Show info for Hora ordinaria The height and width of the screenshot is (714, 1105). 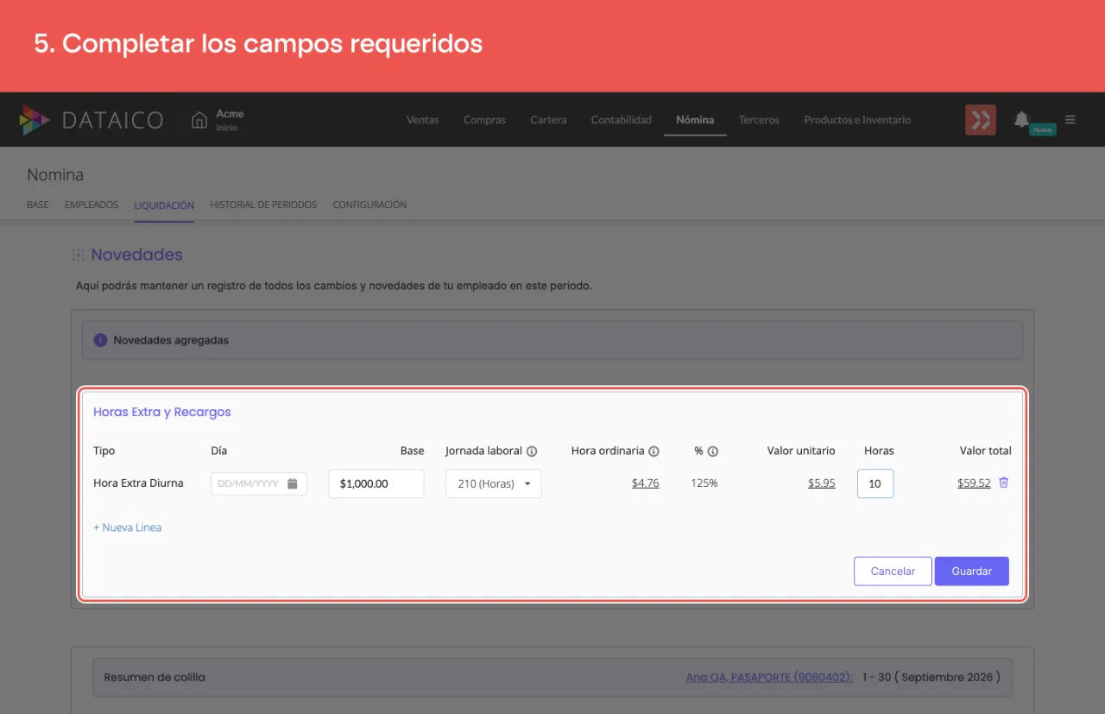pos(654,451)
